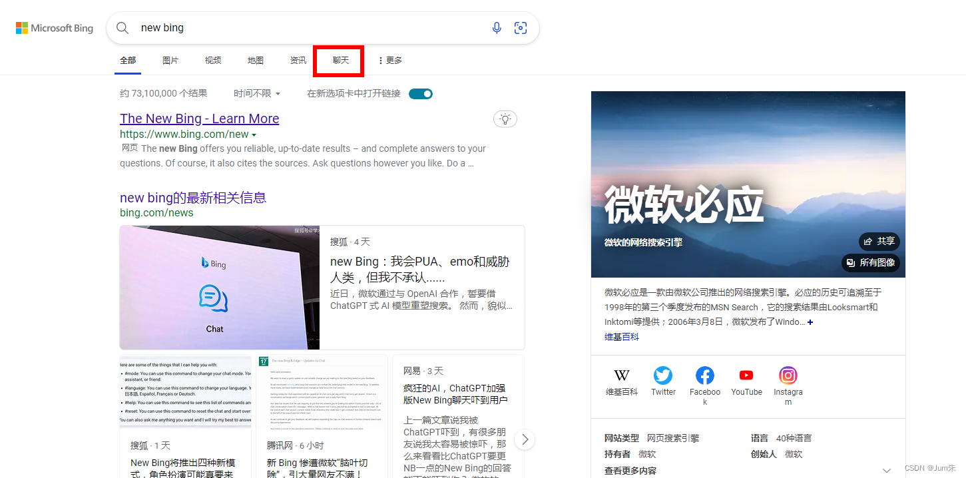The image size is (966, 478).
Task: Open New Bing将推出四种新模式 article
Action: coord(182,469)
